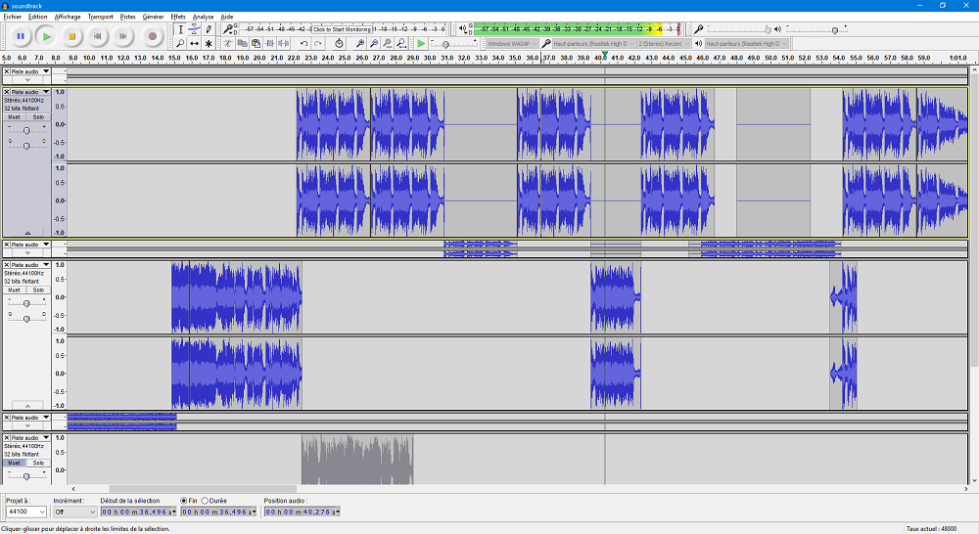Skip to the end of the project

[x=123, y=37]
